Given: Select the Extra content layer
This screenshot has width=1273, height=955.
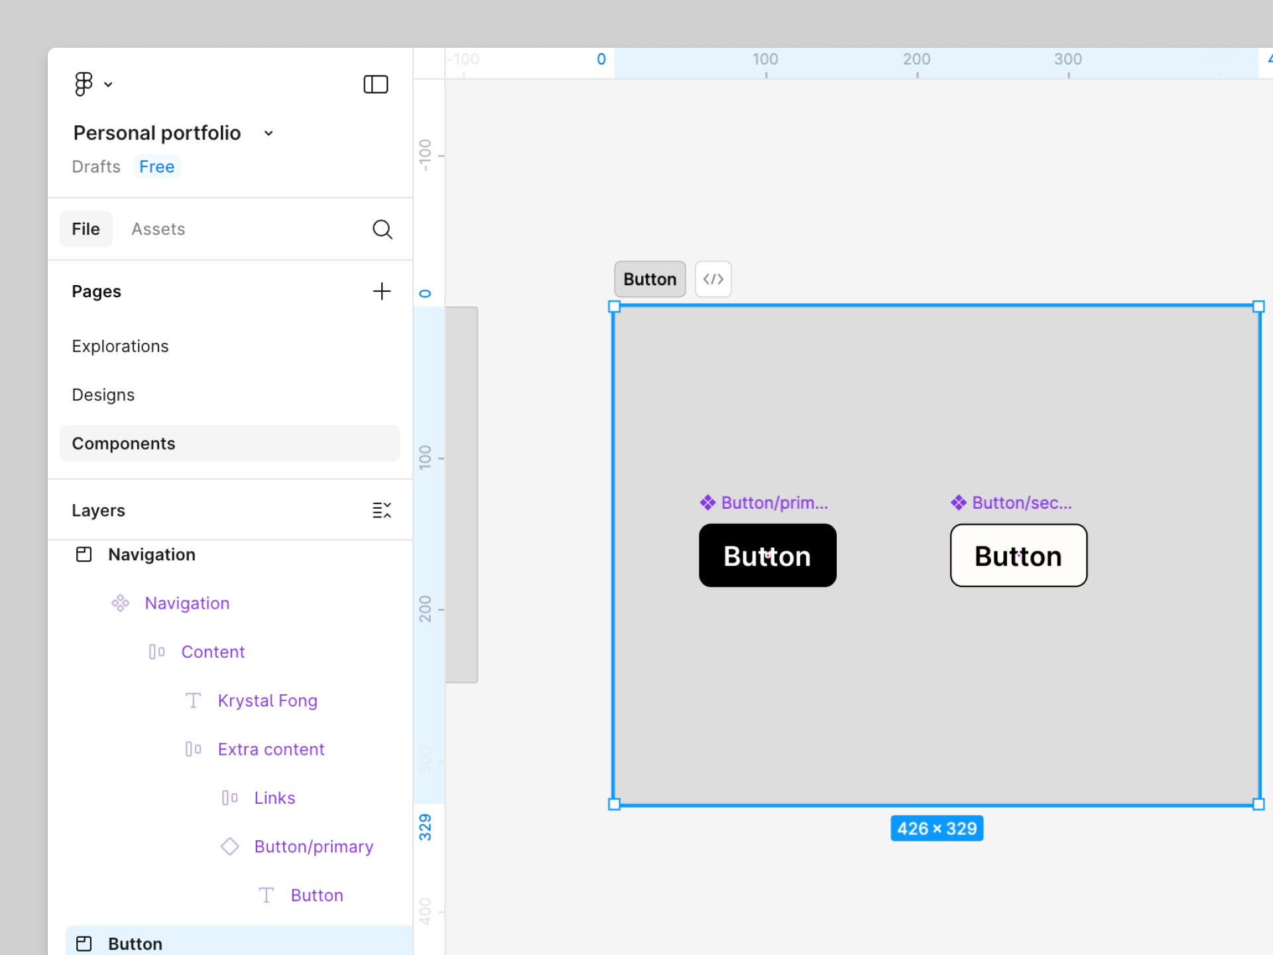Looking at the screenshot, I should [x=271, y=749].
